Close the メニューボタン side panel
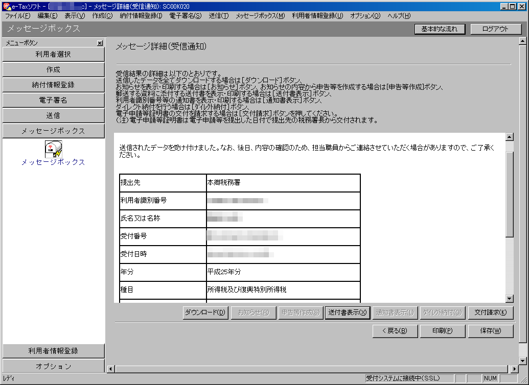The height and width of the screenshot is (385, 529). [100, 43]
